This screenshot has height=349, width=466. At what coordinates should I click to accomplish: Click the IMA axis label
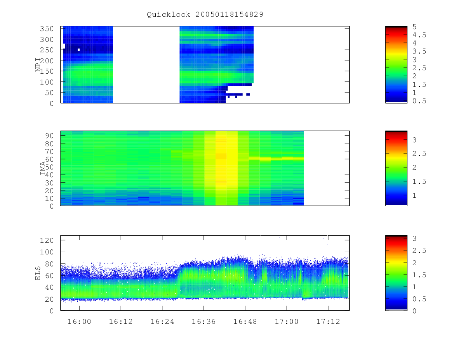tap(43, 168)
